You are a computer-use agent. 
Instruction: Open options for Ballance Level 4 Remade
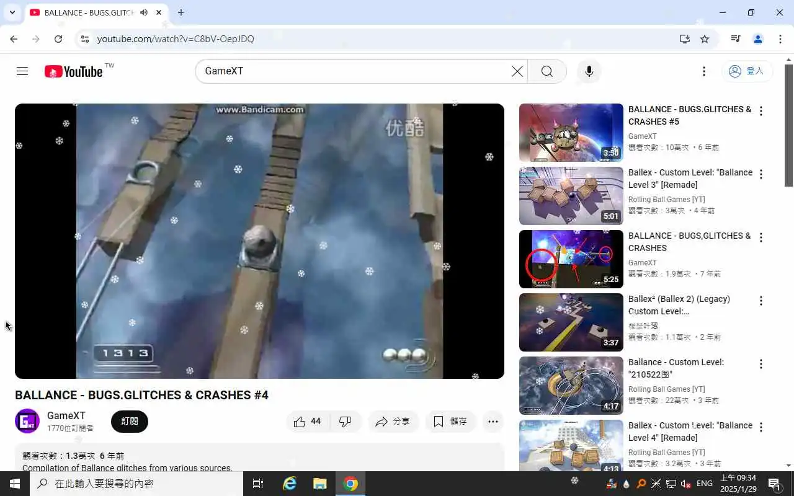761,427
